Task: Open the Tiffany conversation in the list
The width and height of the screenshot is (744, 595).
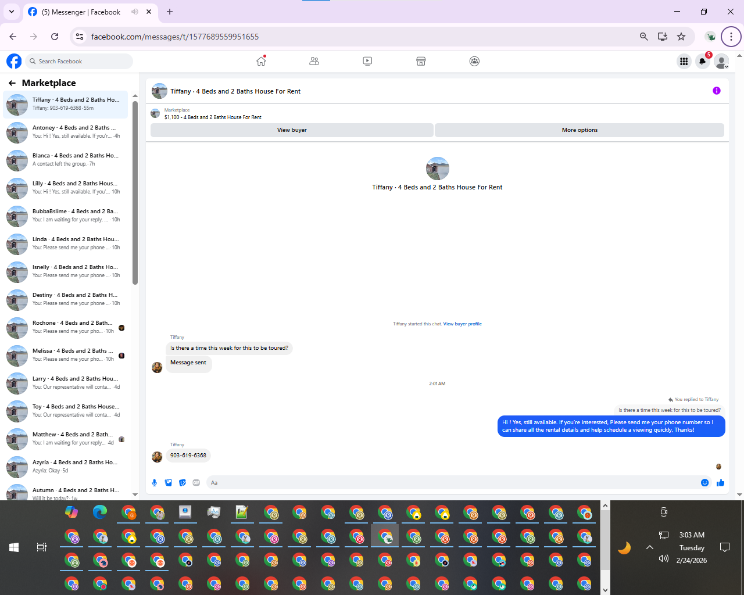Action: coord(65,104)
